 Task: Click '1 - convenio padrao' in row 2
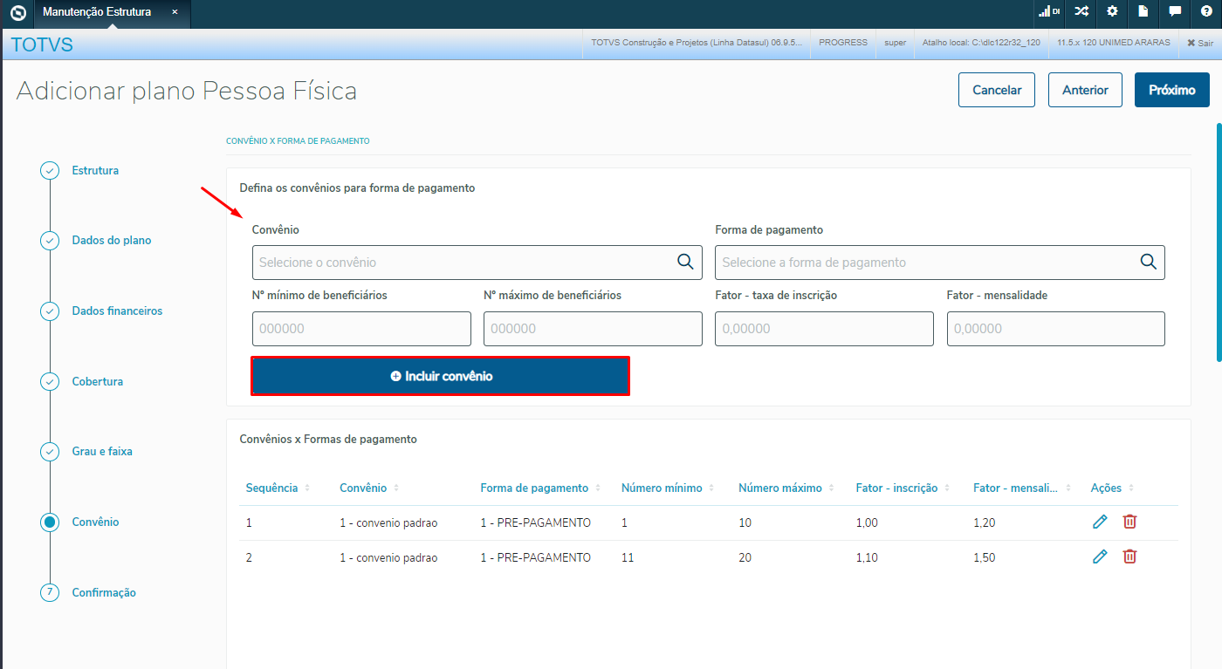[388, 557]
